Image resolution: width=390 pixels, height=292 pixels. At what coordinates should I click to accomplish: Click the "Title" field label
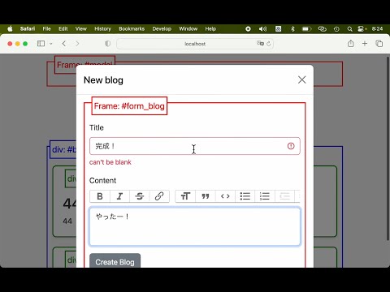point(97,127)
